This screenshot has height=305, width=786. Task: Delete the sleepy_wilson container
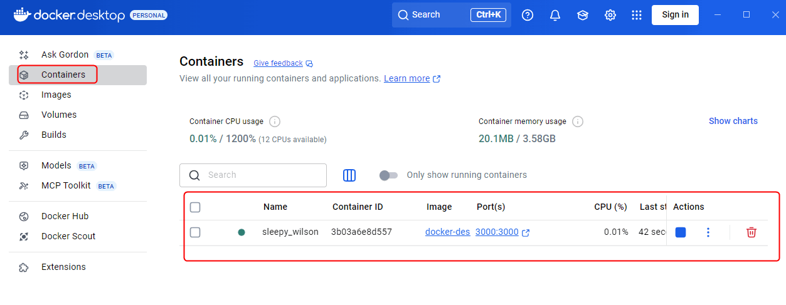click(x=751, y=232)
